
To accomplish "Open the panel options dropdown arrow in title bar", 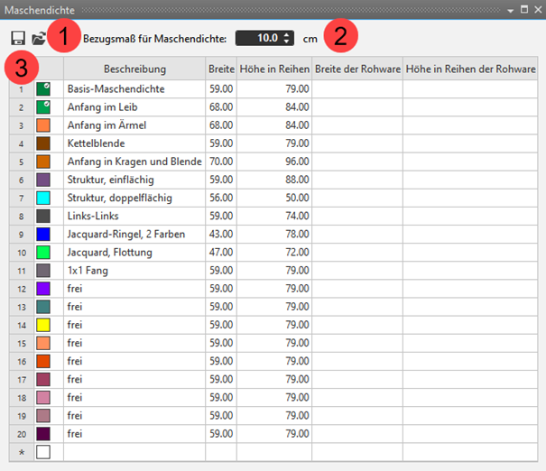I will 511,8.
